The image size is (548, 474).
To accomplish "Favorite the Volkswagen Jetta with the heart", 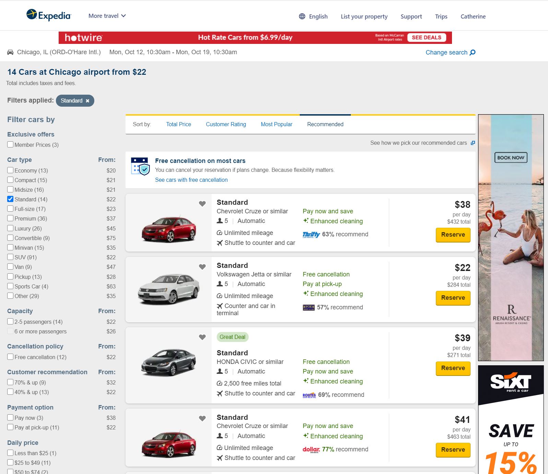I will 202,267.
